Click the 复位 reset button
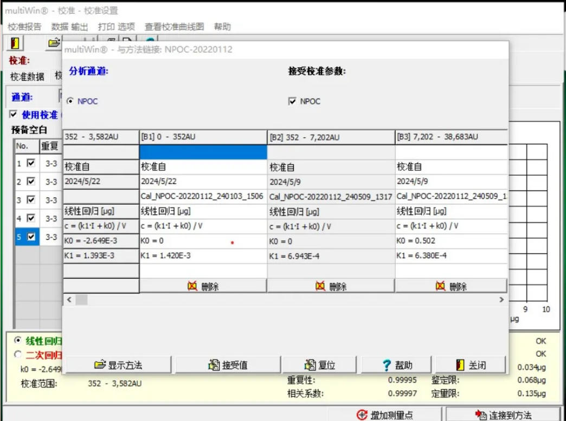This screenshot has width=566, height=421. click(x=321, y=365)
